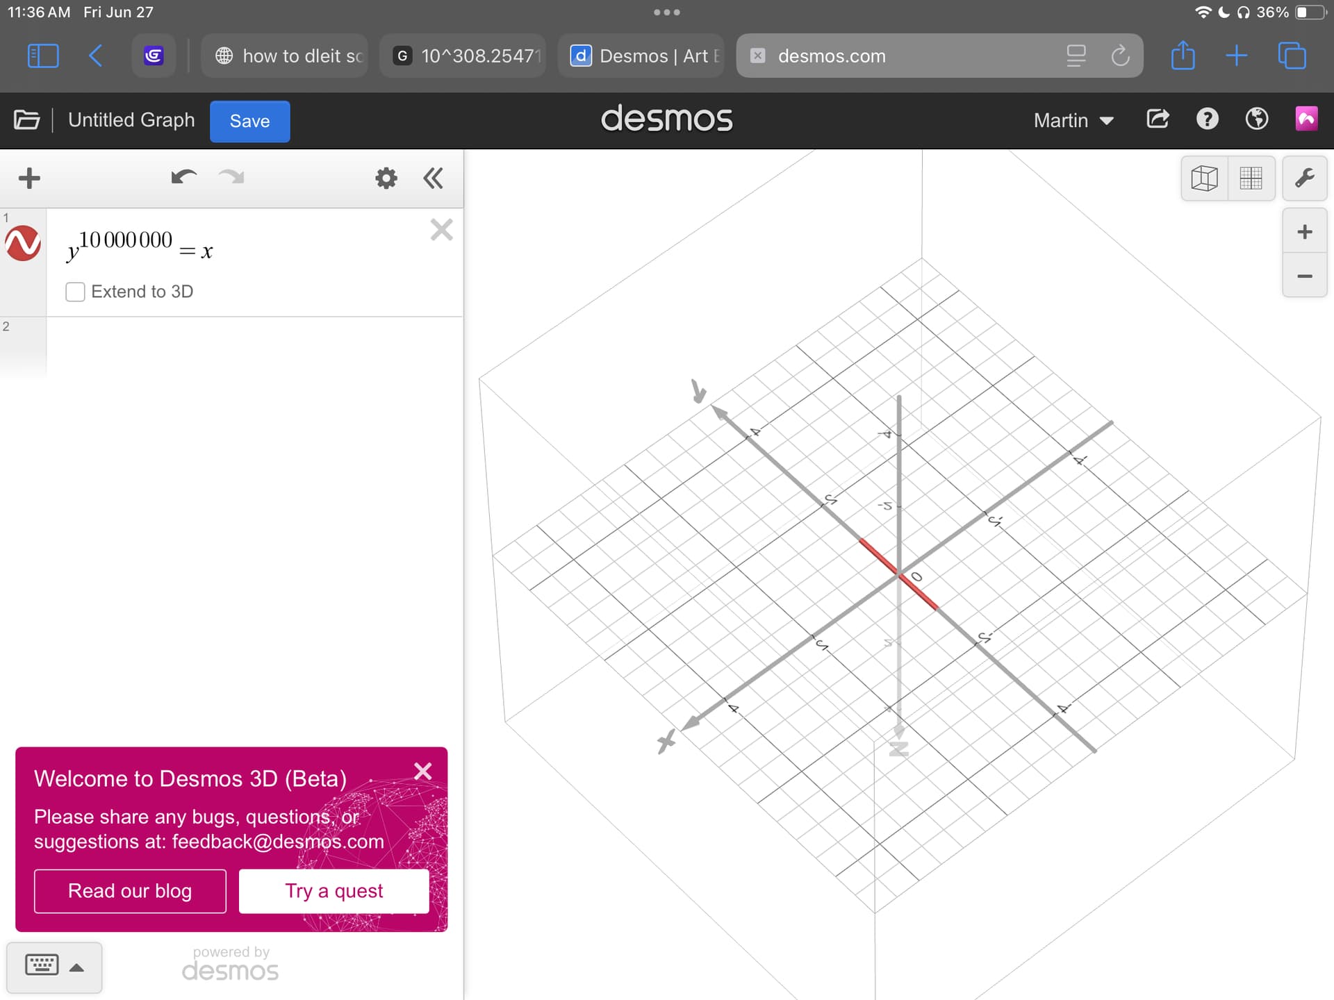Open the three-dot multitasking menu

(x=667, y=12)
